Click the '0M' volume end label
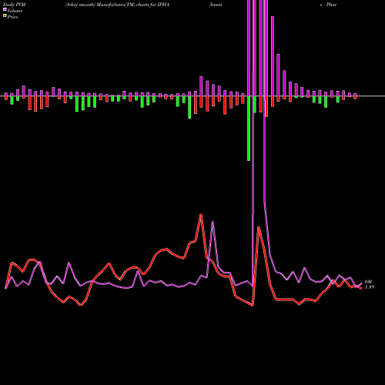This screenshot has height=385, width=385. click(x=368, y=282)
